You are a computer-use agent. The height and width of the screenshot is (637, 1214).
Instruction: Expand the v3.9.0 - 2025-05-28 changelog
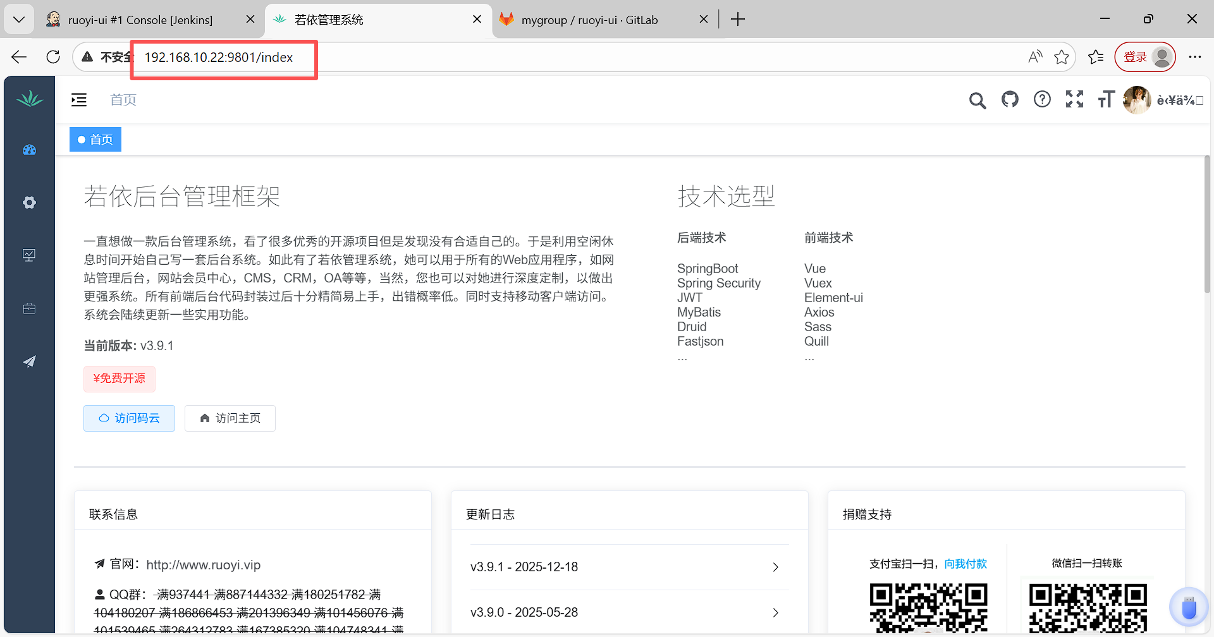[630, 612]
